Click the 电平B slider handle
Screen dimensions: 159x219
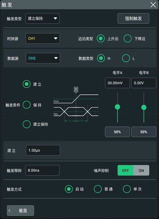point(144,107)
